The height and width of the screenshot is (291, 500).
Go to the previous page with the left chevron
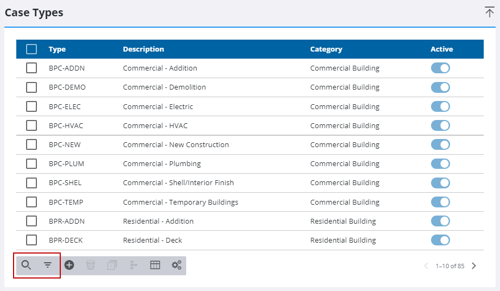(426, 266)
